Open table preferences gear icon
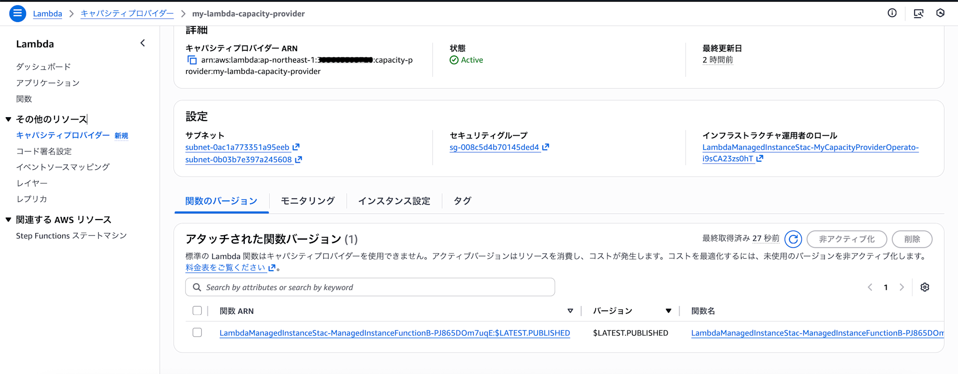 [x=925, y=287]
